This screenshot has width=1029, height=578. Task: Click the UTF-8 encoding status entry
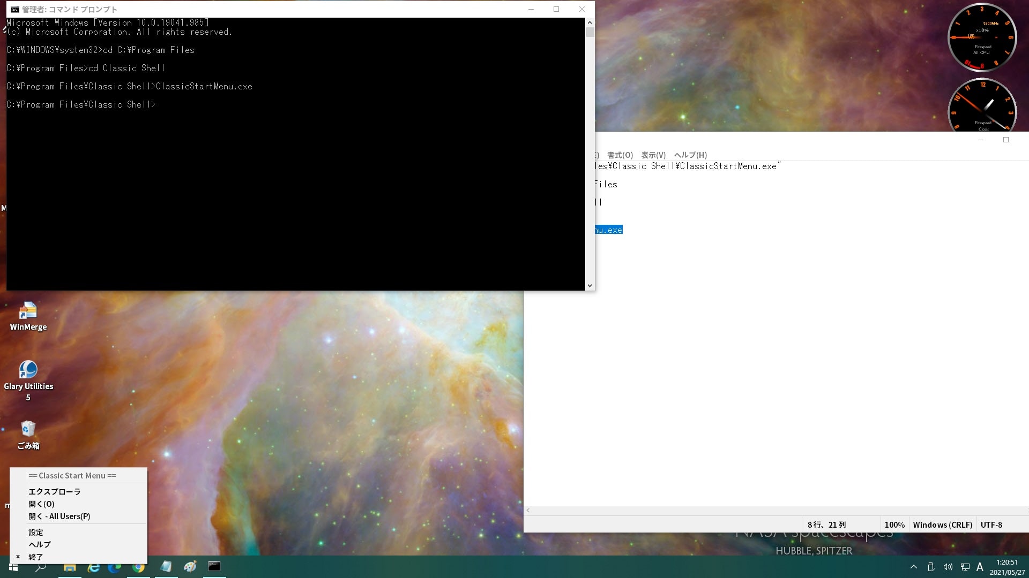[x=991, y=524]
